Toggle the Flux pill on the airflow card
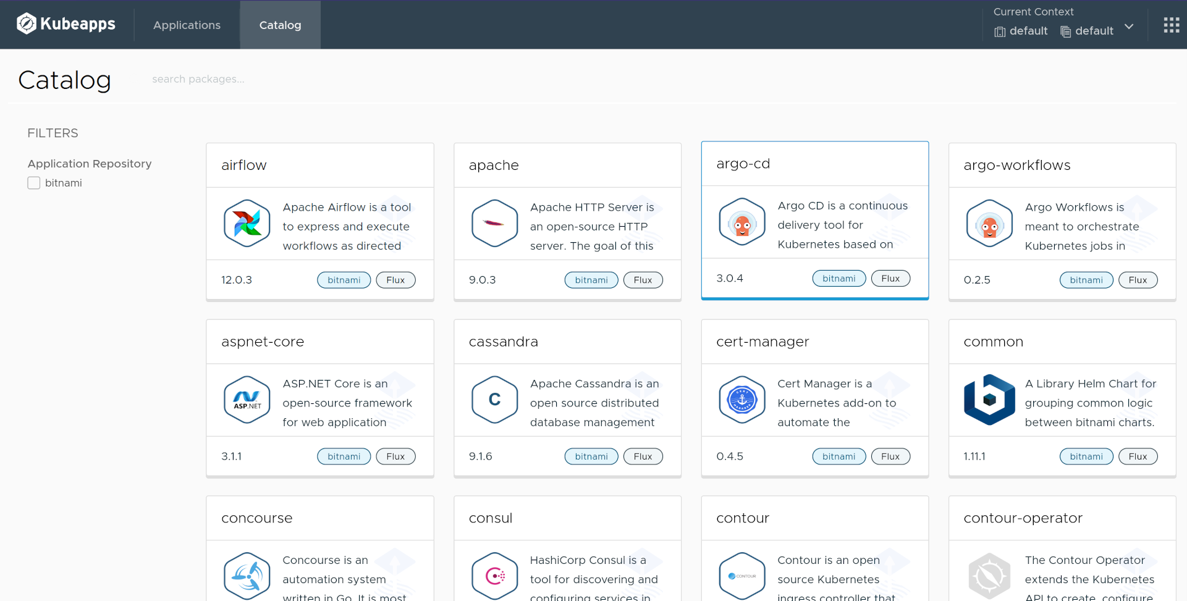Screen dimensions: 1187x601 pos(395,280)
